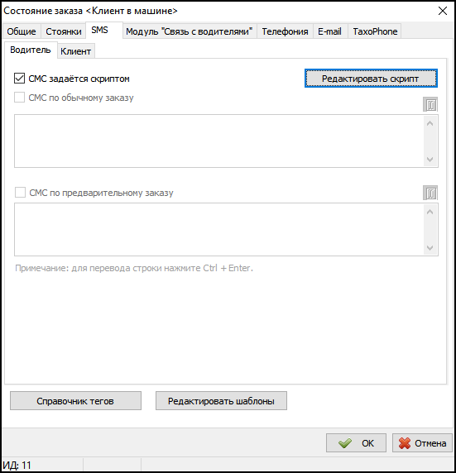Open the Стоянки tab
Image resolution: width=456 pixels, height=473 pixels.
coord(64,31)
